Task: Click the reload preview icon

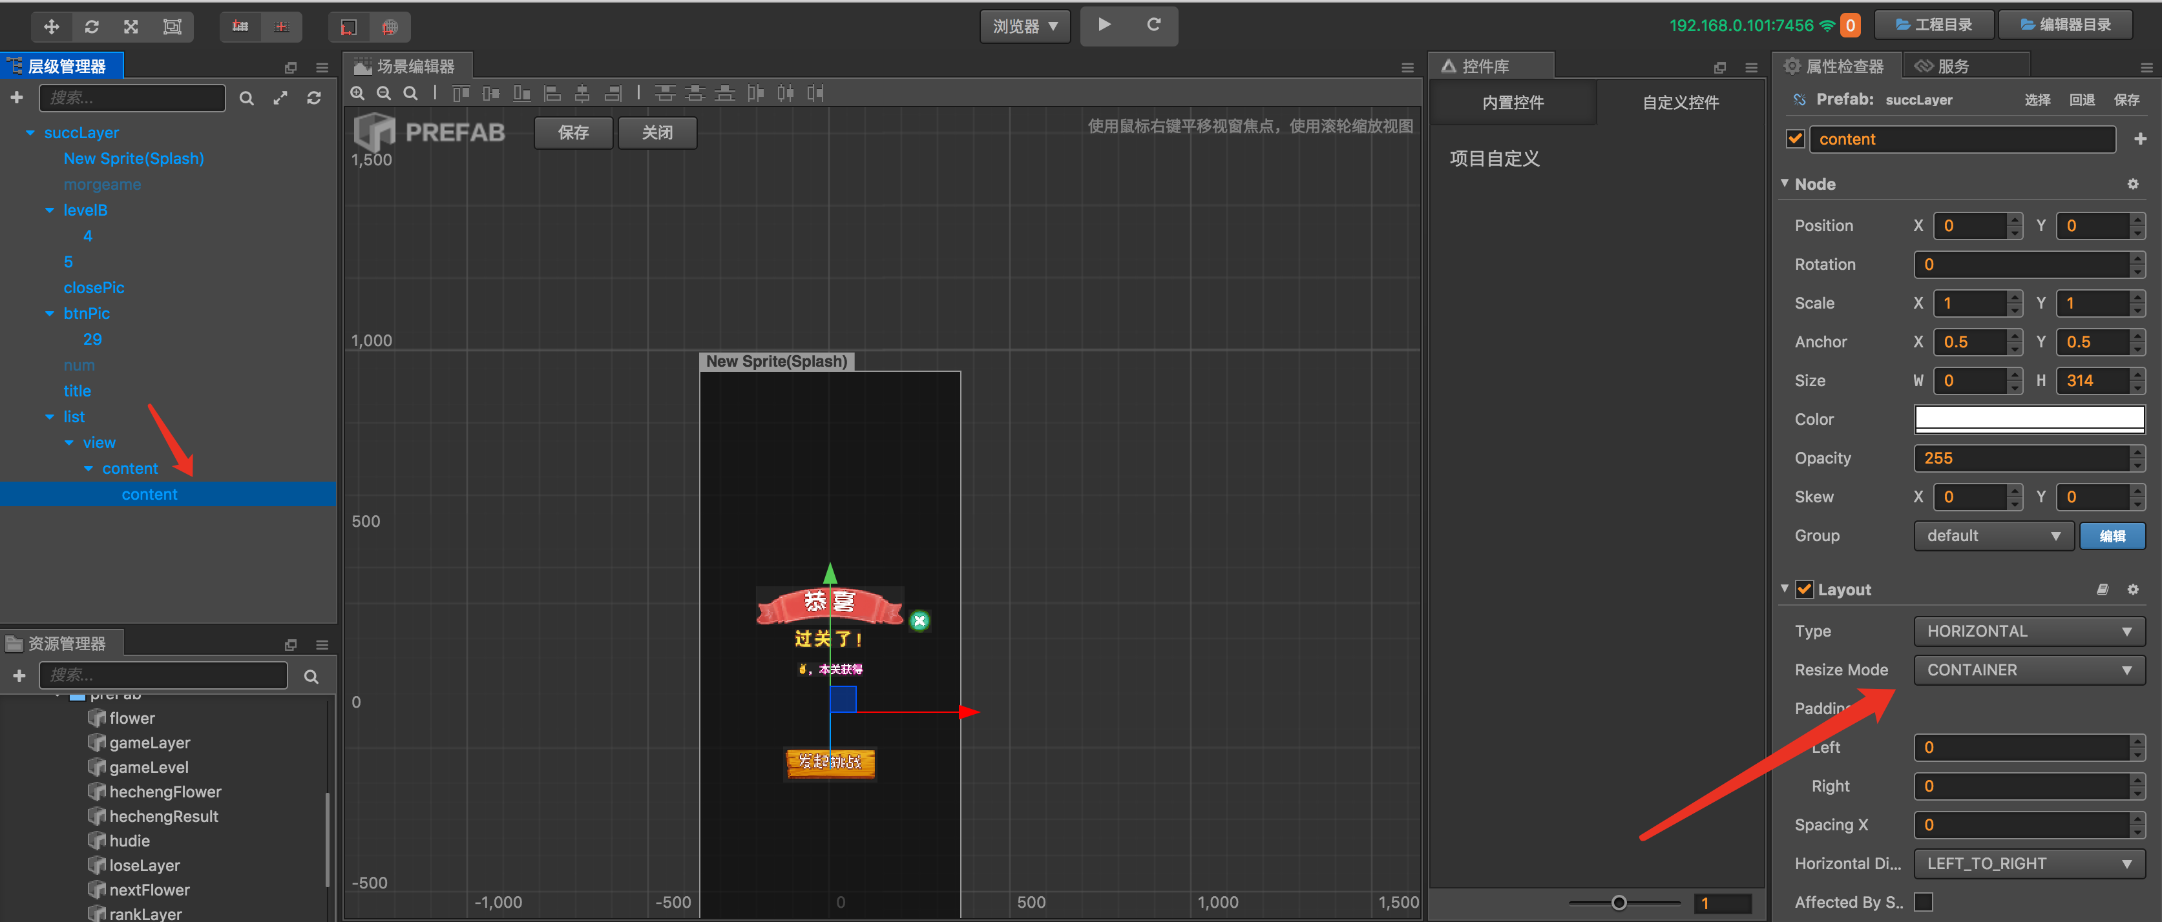Action: coord(1153,25)
